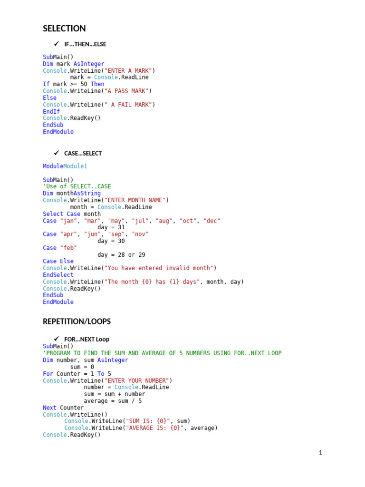Click the line 'Dim mark AsInteger'

coord(74,64)
